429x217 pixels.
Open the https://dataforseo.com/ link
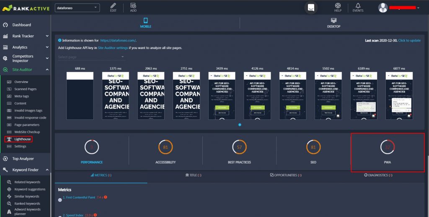118,41
